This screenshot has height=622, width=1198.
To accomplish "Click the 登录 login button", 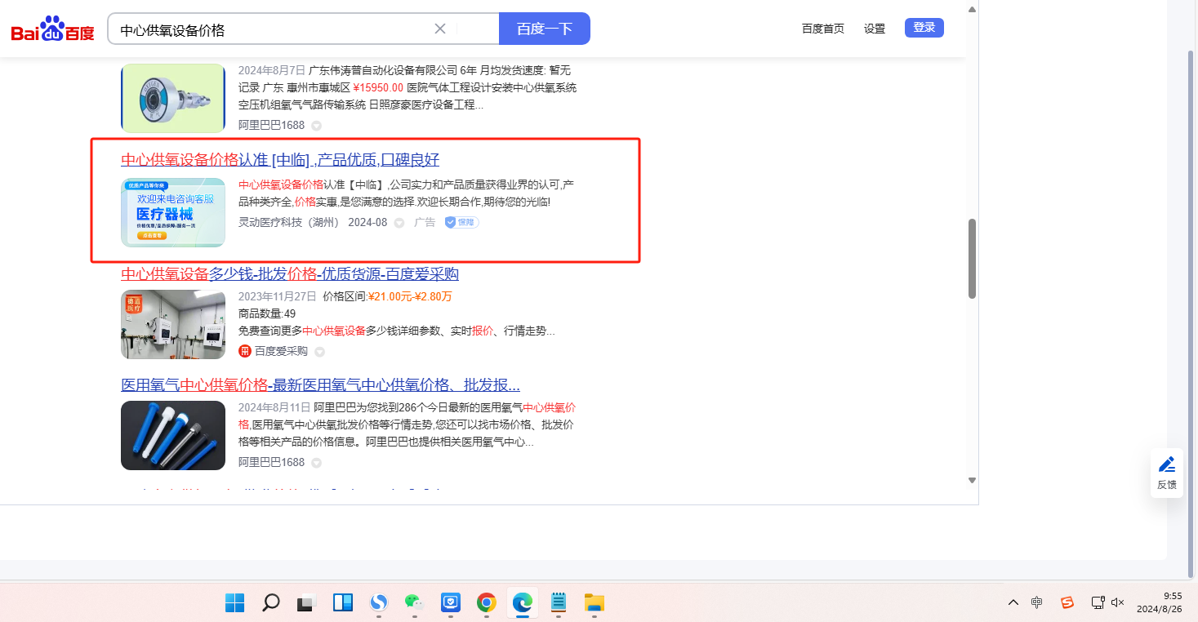I will 924,28.
